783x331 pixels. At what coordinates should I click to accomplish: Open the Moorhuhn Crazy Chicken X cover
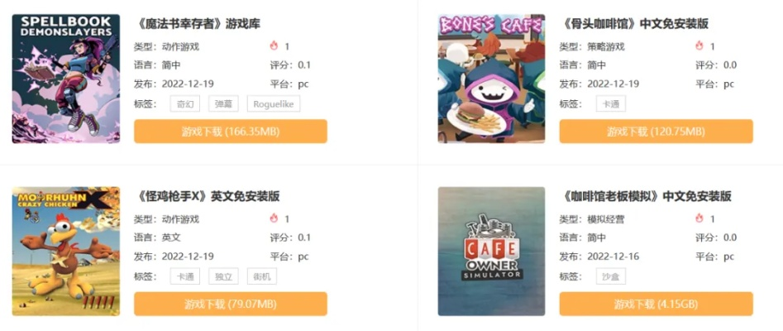click(66, 251)
